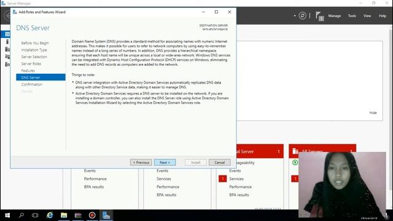The image size is (393, 221).
Task: Select the Features wizard step
Action: pyautogui.click(x=28, y=71)
